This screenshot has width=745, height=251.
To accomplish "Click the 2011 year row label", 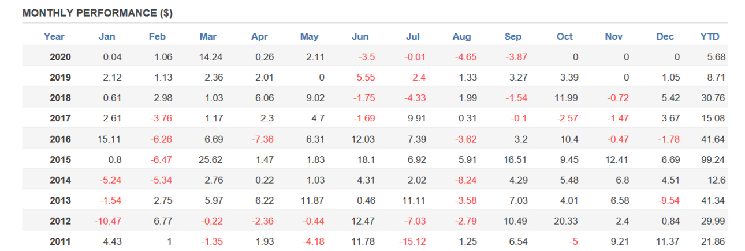I will point(60,241).
